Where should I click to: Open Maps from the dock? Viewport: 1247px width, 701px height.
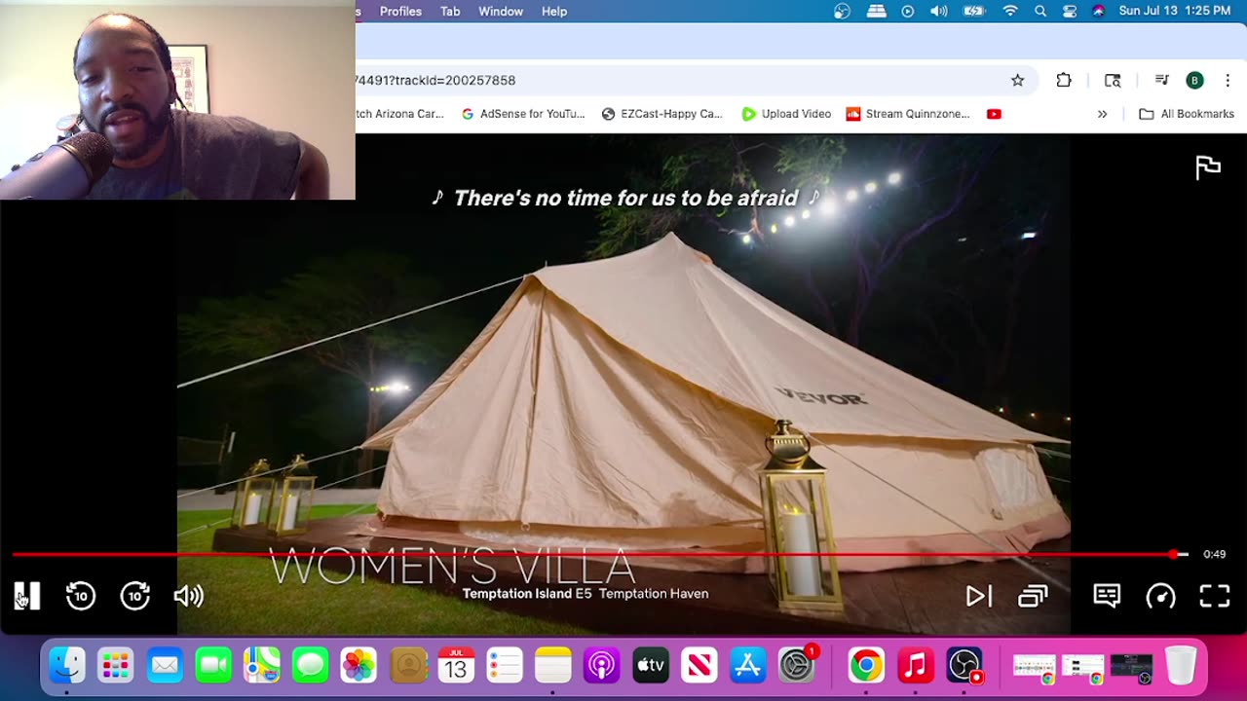click(262, 666)
